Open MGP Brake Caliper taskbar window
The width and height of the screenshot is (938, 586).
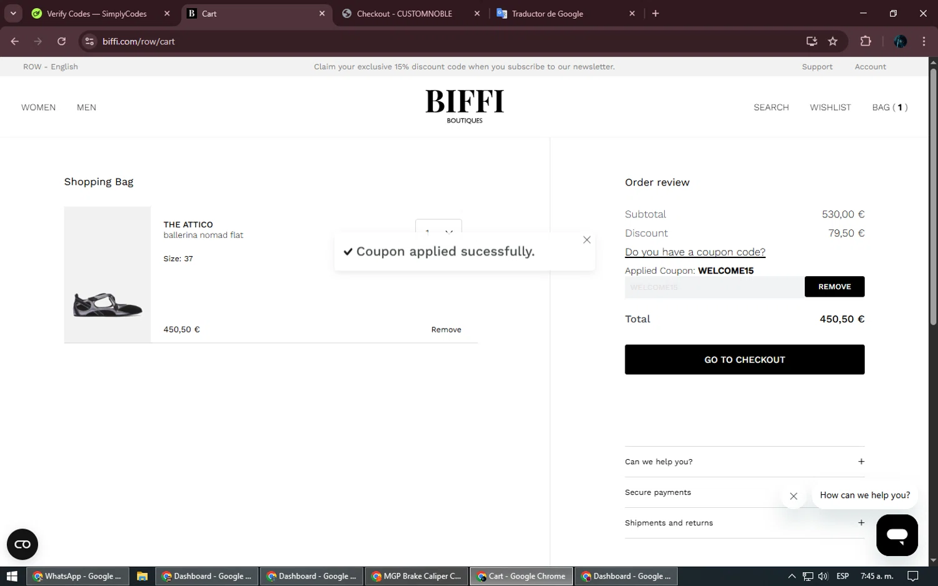coord(416,576)
